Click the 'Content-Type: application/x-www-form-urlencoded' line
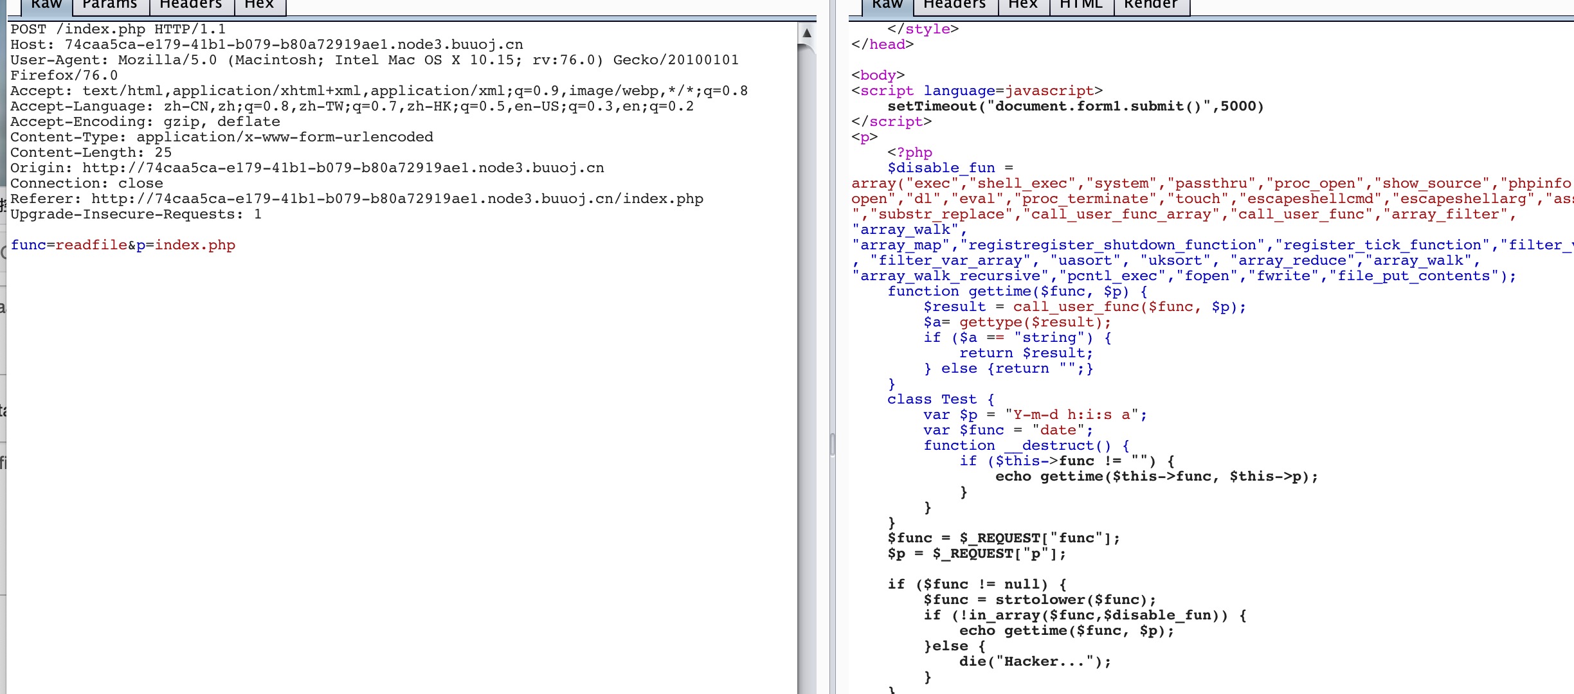The height and width of the screenshot is (694, 1574). click(222, 138)
